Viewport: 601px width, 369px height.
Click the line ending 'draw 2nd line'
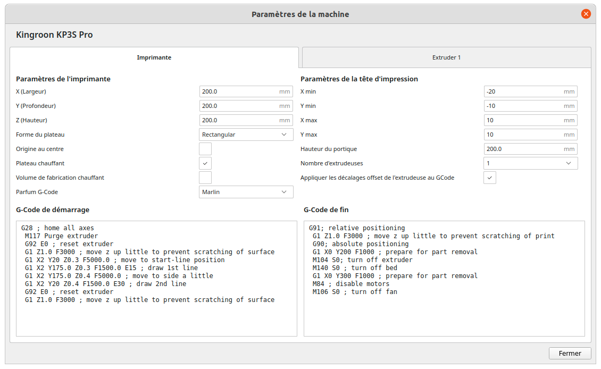(x=105, y=284)
